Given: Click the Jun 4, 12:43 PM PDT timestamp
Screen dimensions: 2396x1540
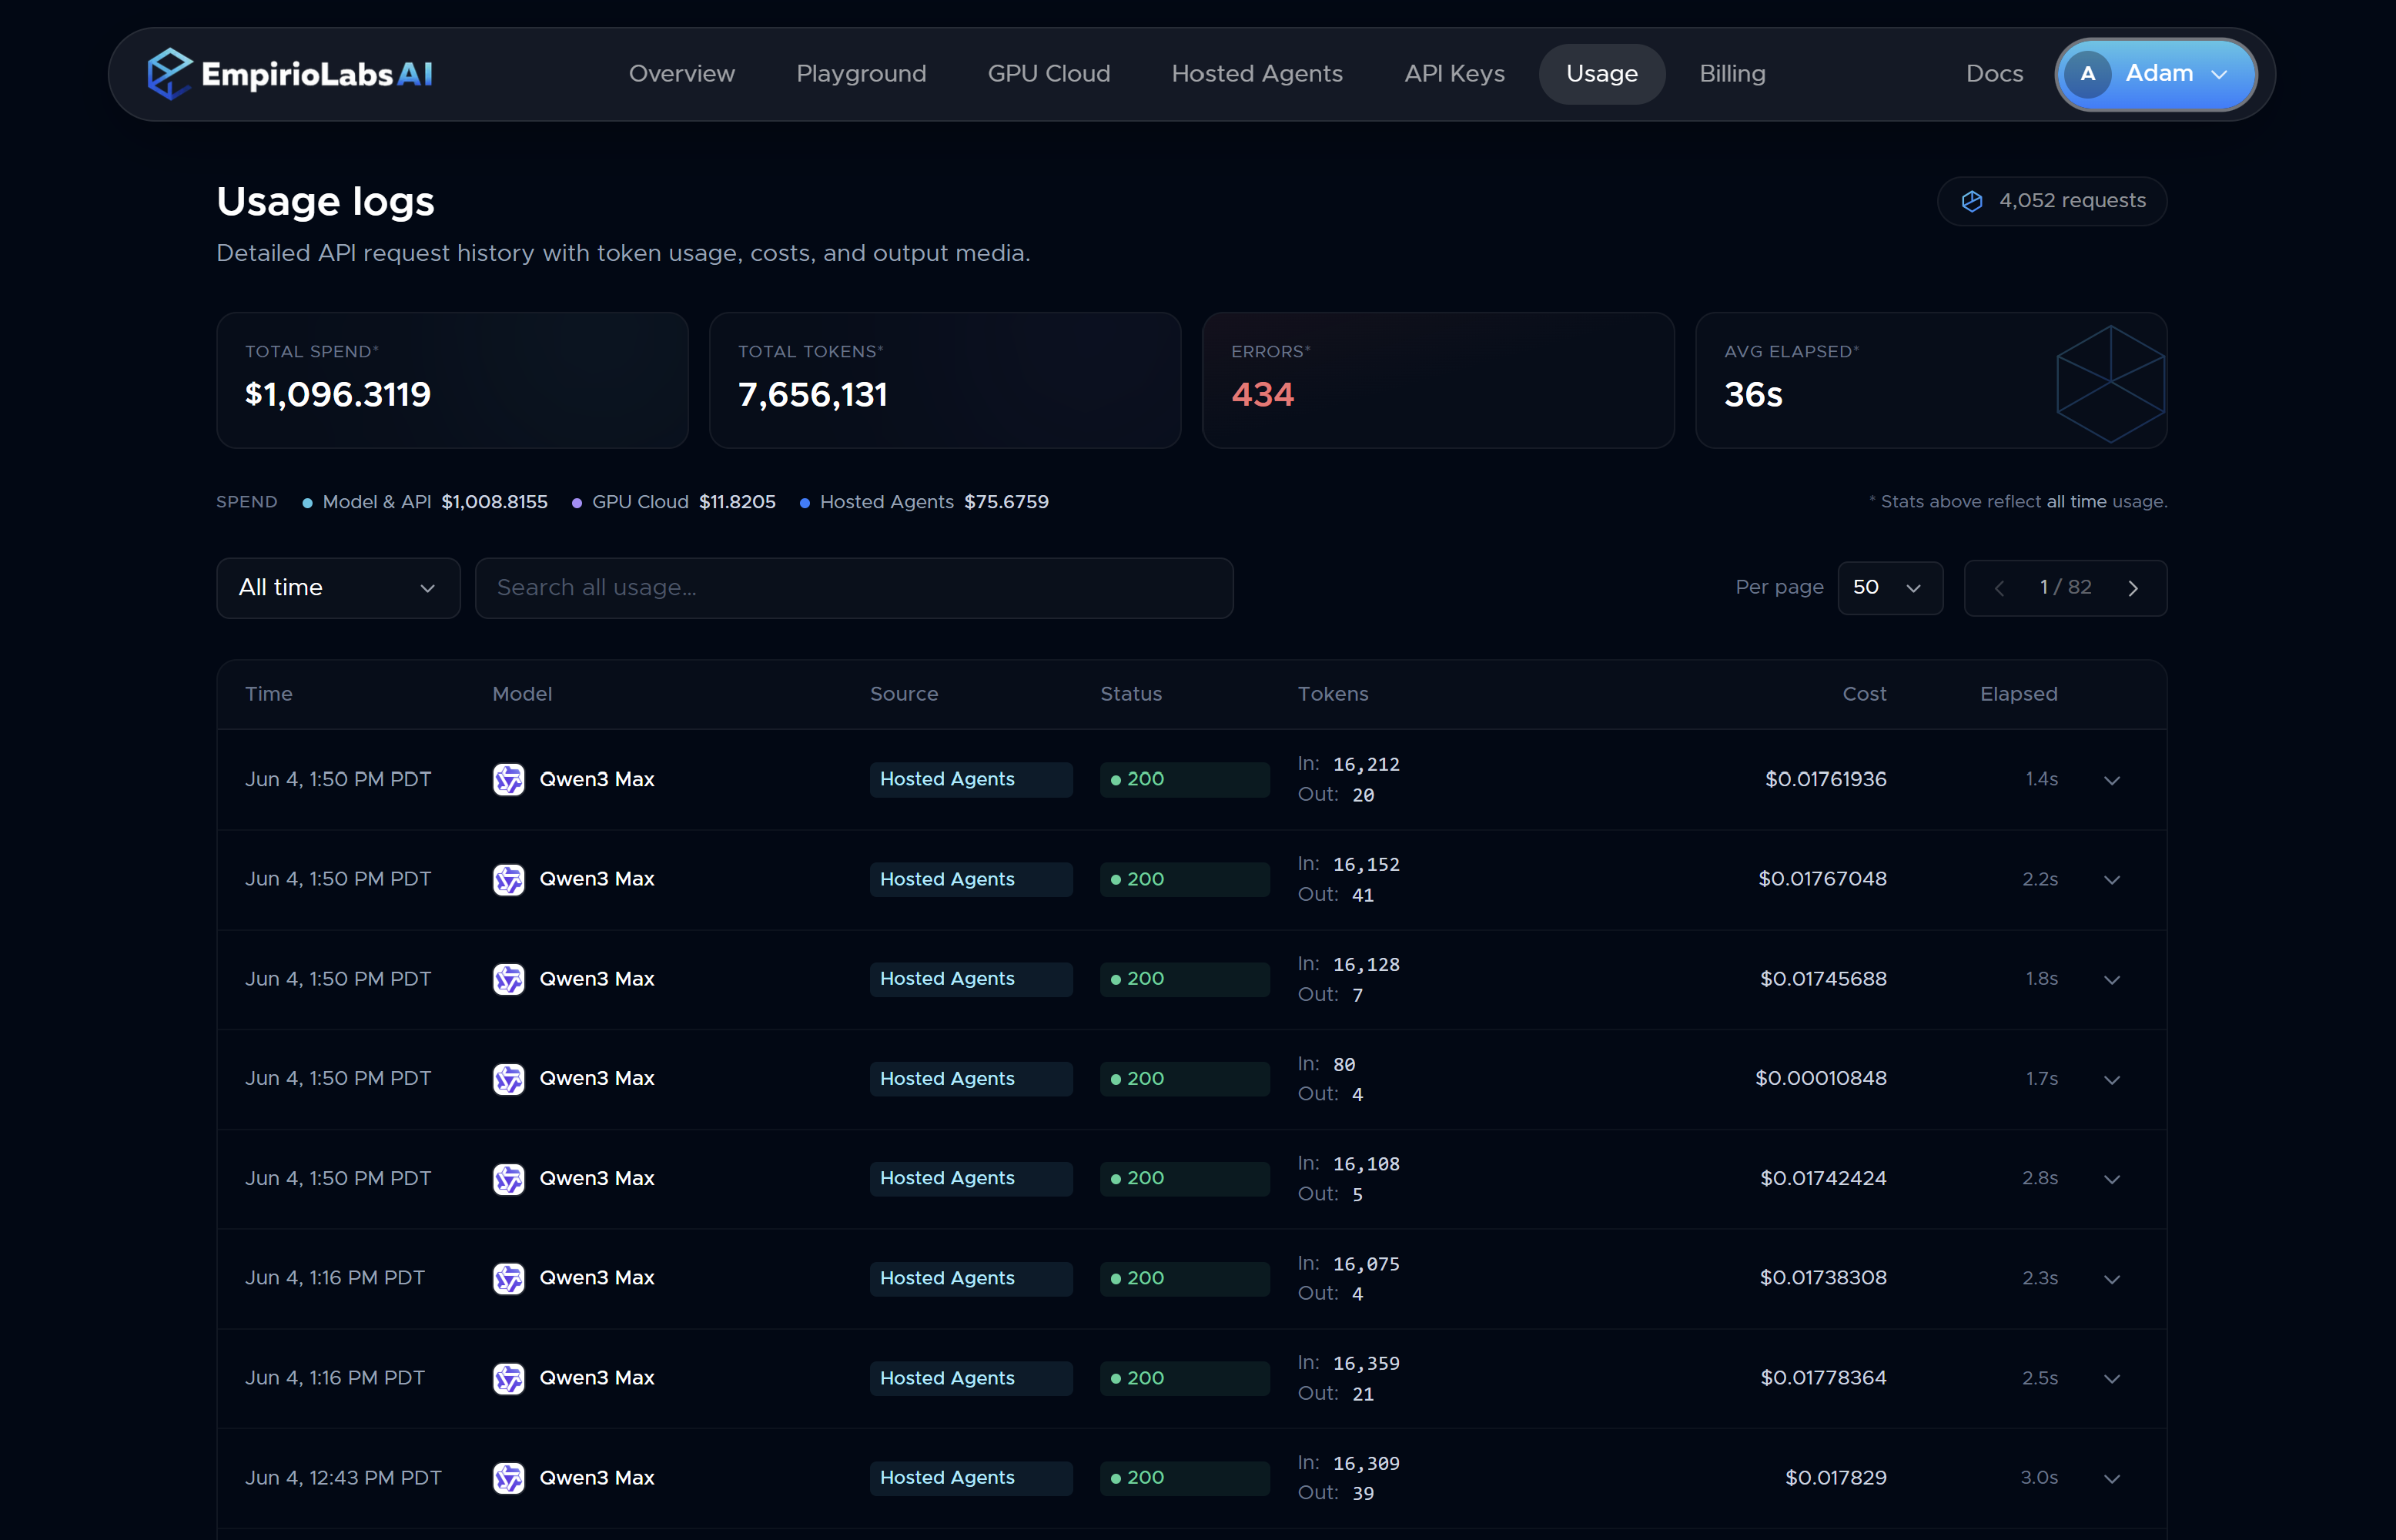Looking at the screenshot, I should pyautogui.click(x=343, y=1478).
